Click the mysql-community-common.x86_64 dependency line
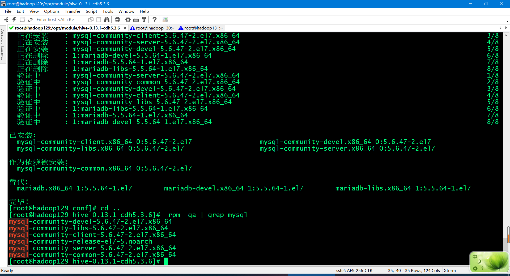This screenshot has height=276, width=510. point(104,168)
